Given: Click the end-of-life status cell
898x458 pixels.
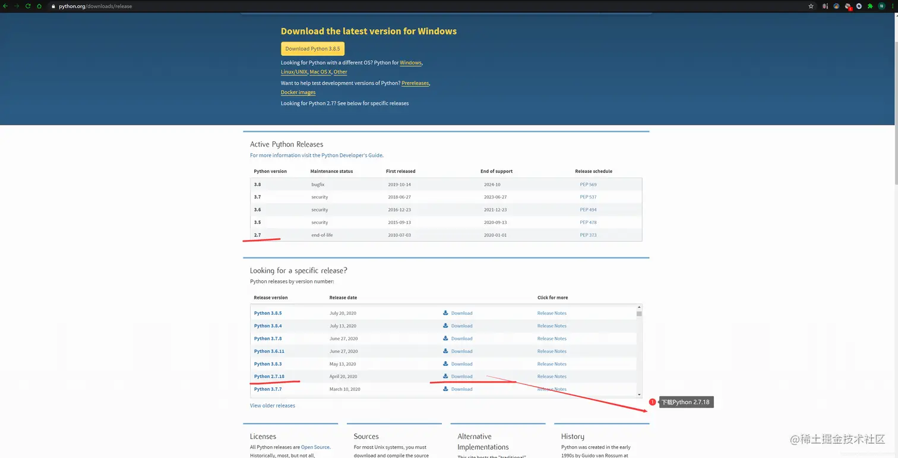Looking at the screenshot, I should [x=322, y=235].
